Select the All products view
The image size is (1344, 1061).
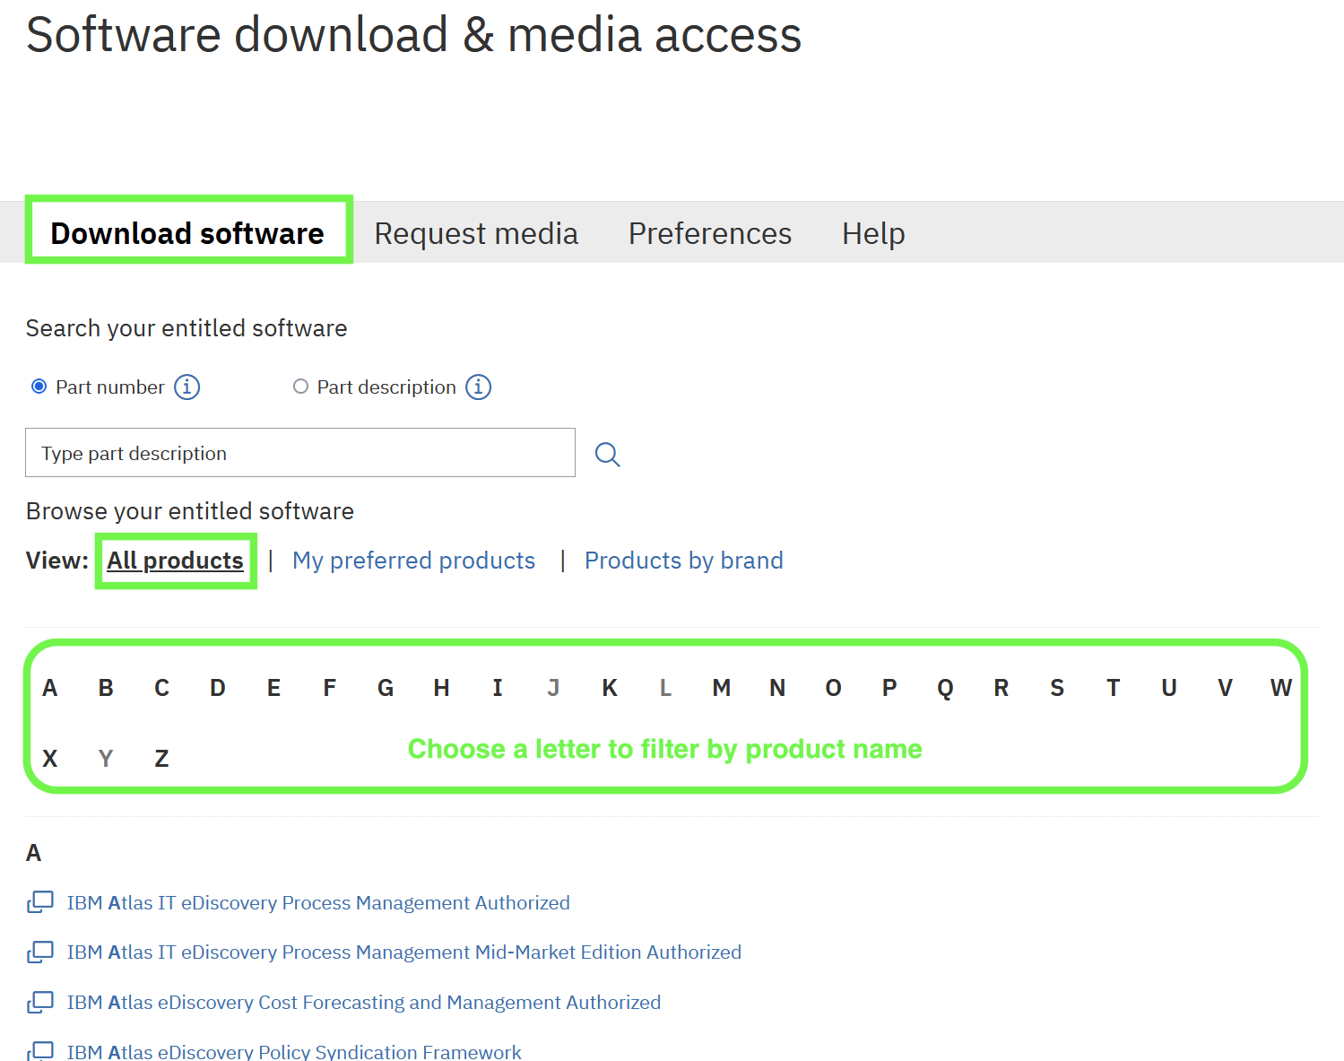(175, 561)
